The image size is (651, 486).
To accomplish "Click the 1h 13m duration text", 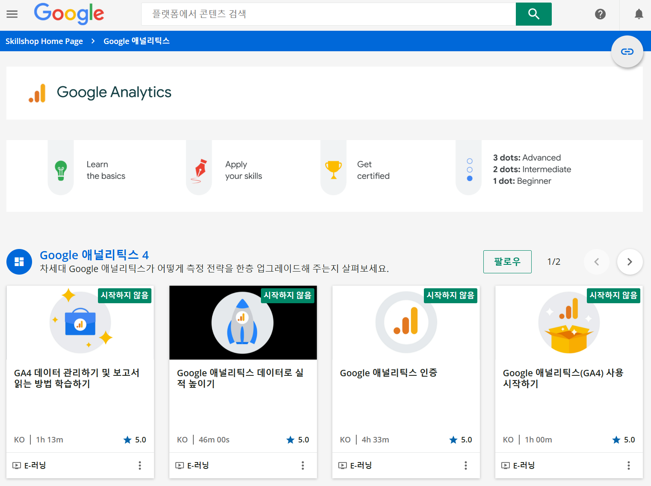I will 50,440.
